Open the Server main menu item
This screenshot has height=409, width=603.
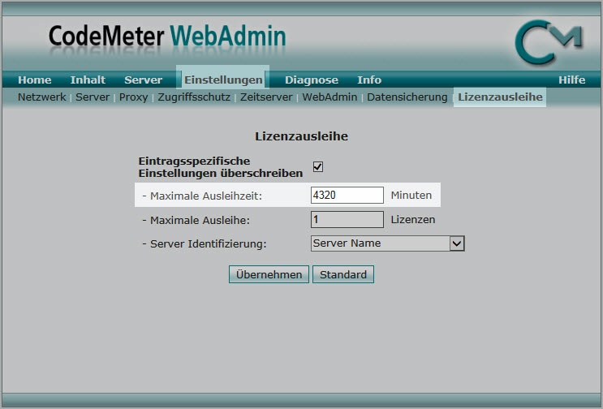[x=143, y=80]
